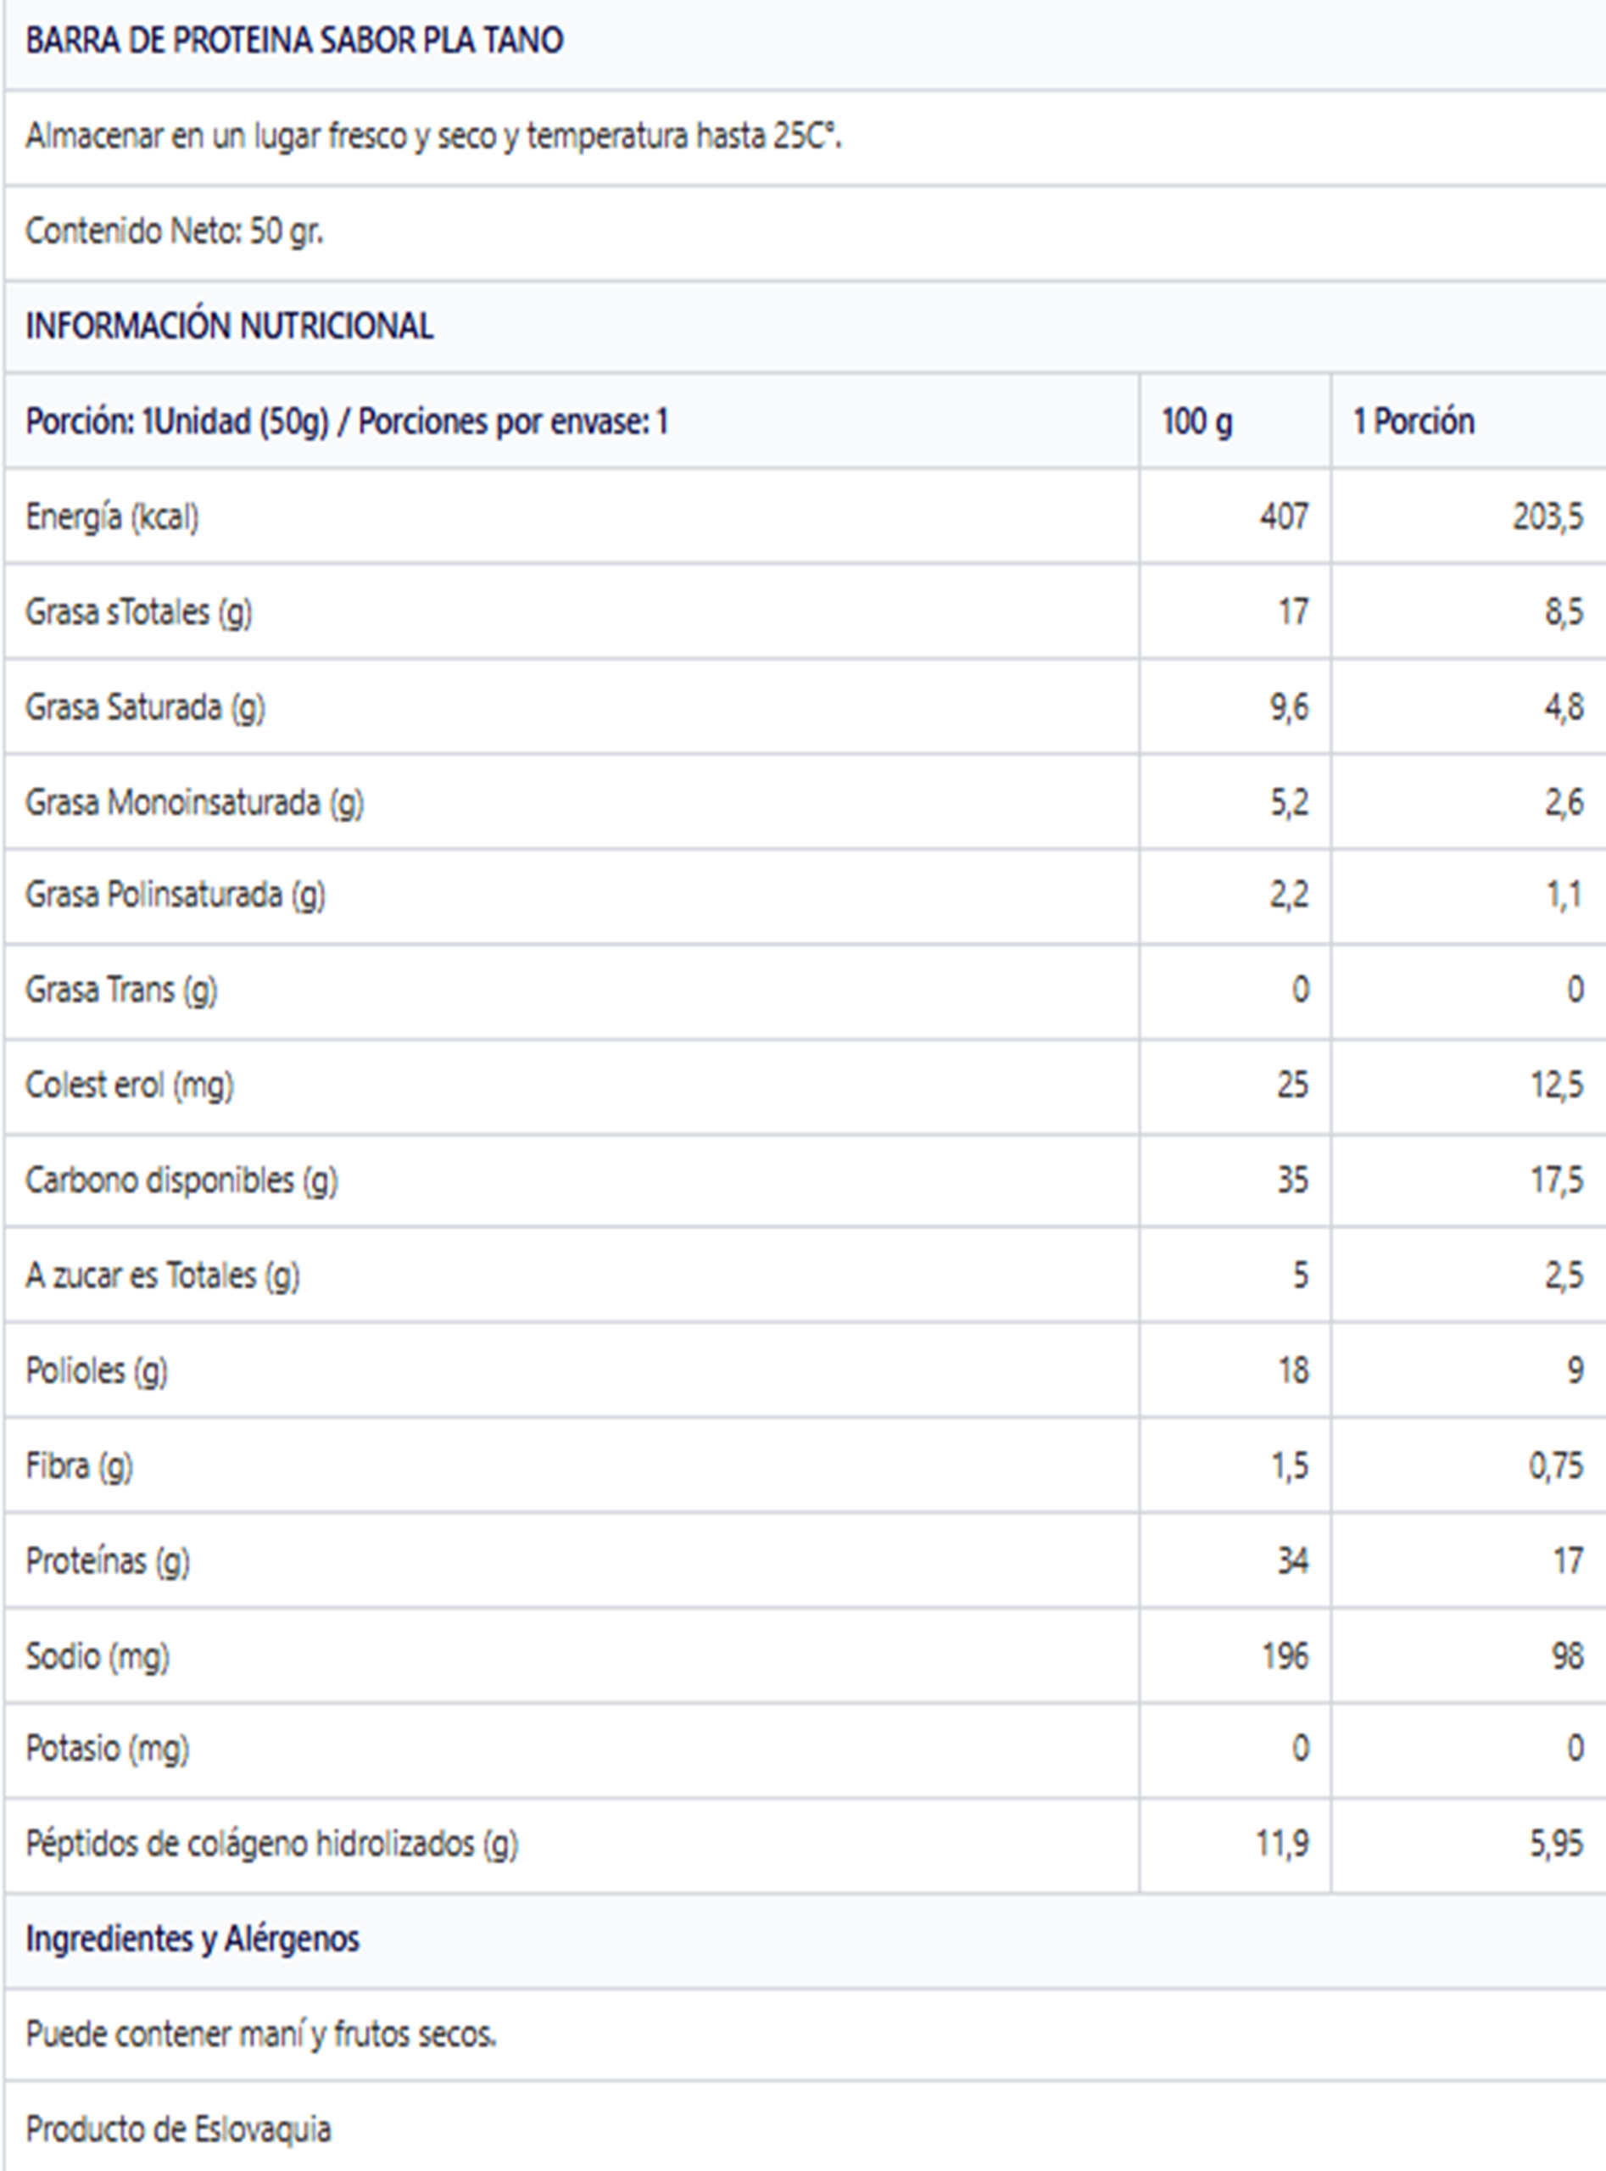Select the Energía (kcal) row label
The image size is (1606, 2171).
click(x=112, y=516)
